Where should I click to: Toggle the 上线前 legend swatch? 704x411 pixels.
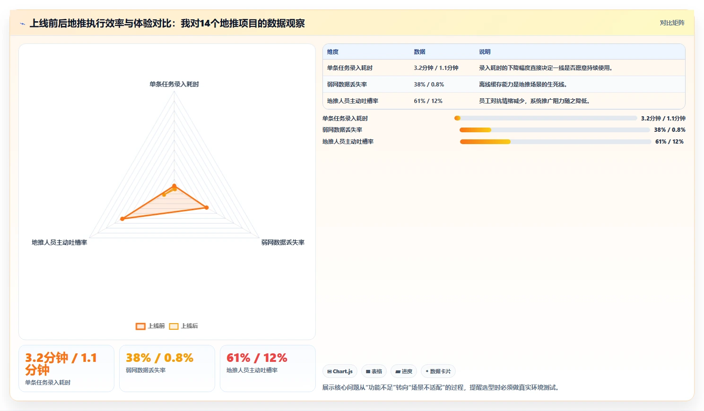[x=140, y=326]
